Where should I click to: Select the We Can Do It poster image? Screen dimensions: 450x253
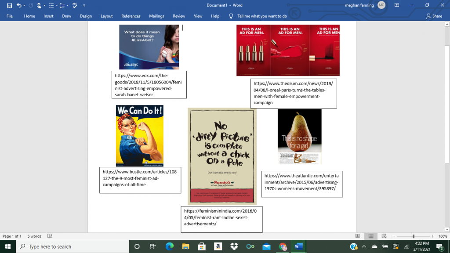point(139,136)
